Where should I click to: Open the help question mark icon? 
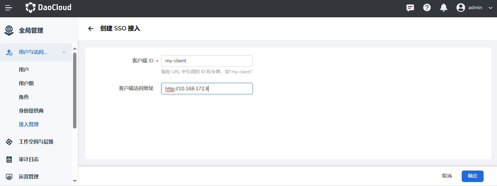[427, 8]
